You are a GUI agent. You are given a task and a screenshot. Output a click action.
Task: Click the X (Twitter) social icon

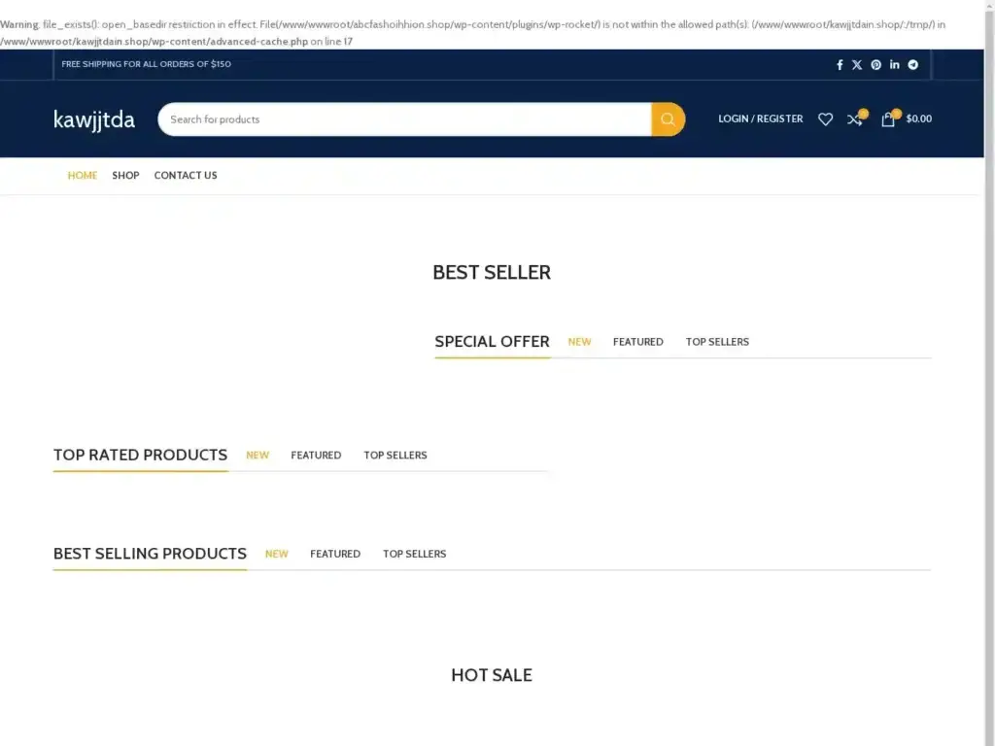coord(857,64)
